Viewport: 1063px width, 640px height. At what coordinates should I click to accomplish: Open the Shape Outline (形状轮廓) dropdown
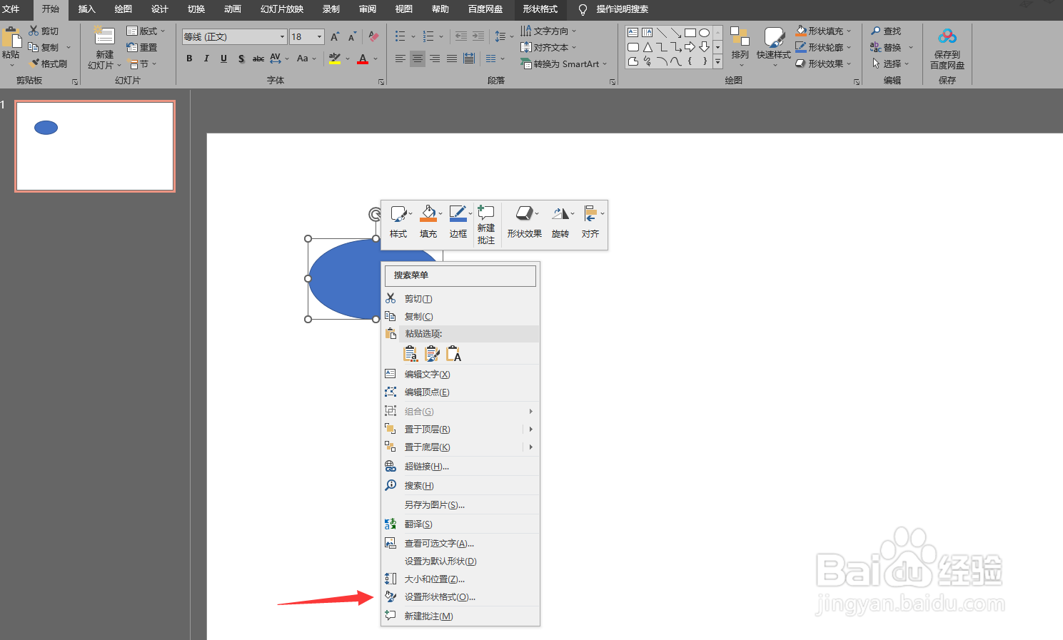[x=823, y=47]
